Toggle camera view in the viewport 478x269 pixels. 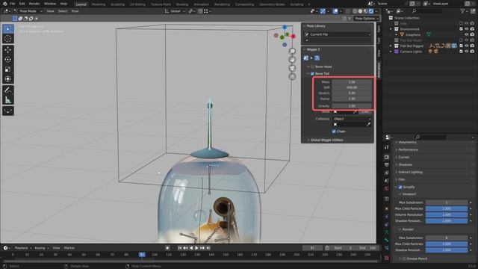292,68
